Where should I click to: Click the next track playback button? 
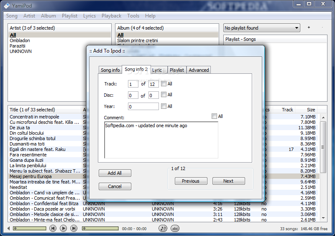click(x=74, y=228)
